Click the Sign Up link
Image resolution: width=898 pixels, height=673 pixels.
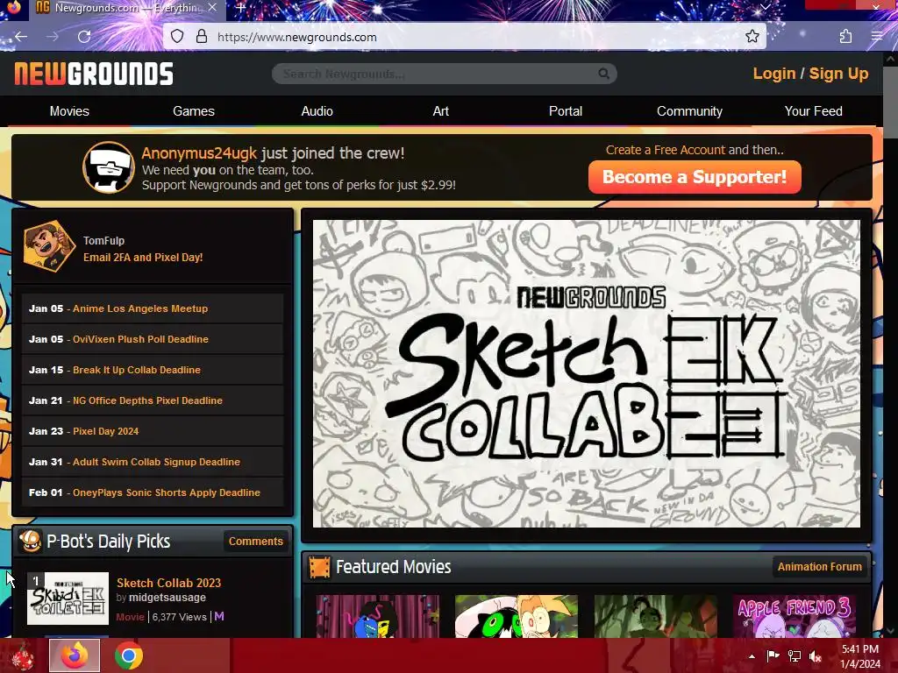click(838, 74)
